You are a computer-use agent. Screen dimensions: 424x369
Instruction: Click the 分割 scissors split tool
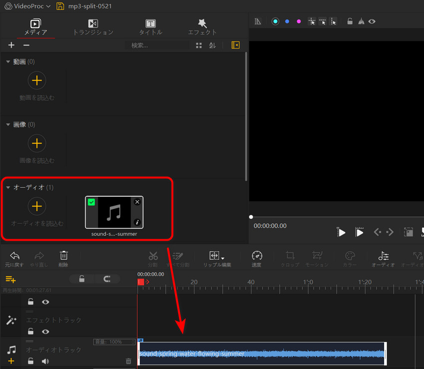click(153, 259)
